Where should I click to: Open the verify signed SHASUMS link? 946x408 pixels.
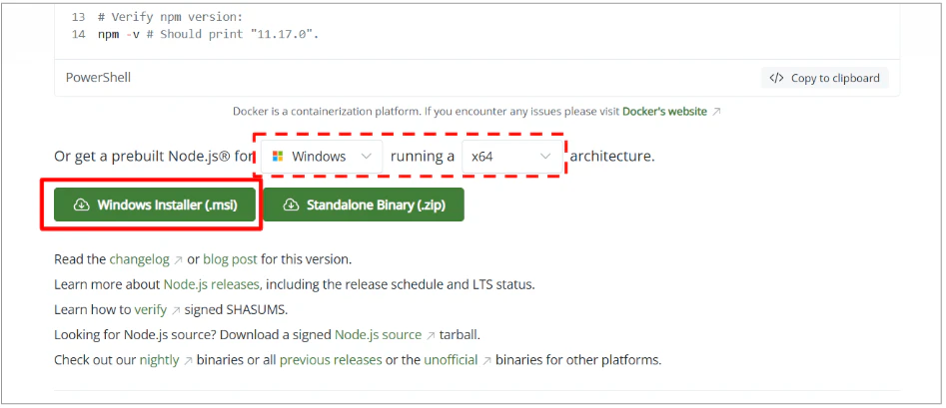click(150, 310)
